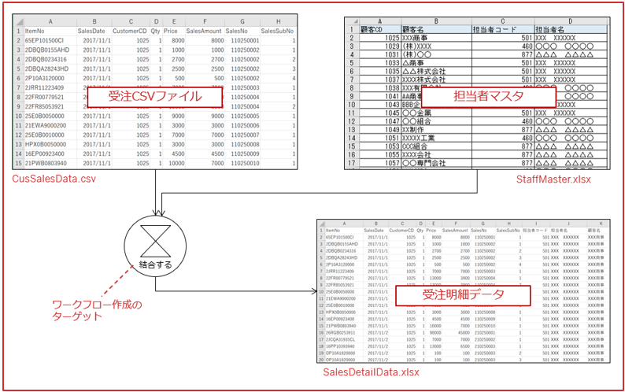The height and width of the screenshot is (392, 625).
Task: Click column H header in CusSalesData sheet
Action: click(x=278, y=21)
